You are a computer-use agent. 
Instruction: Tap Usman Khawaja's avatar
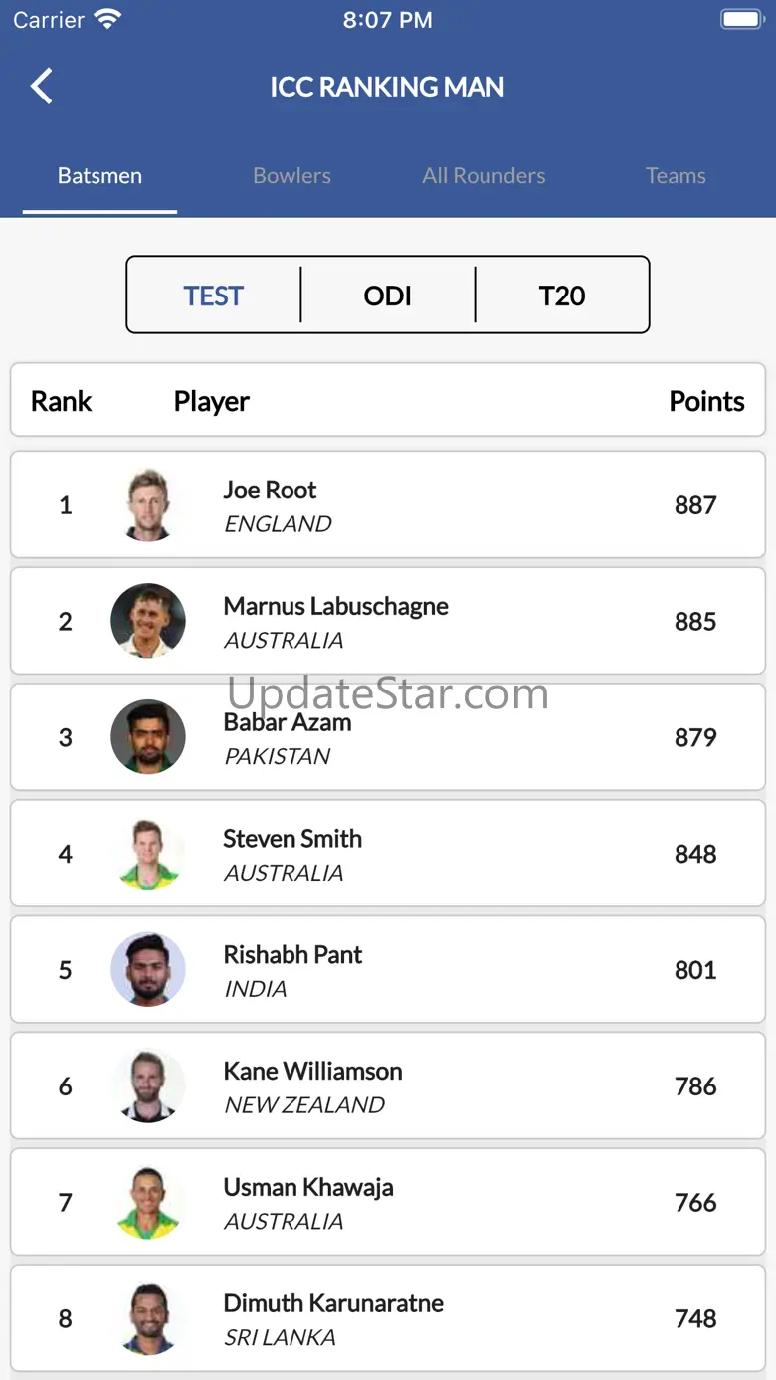148,1203
